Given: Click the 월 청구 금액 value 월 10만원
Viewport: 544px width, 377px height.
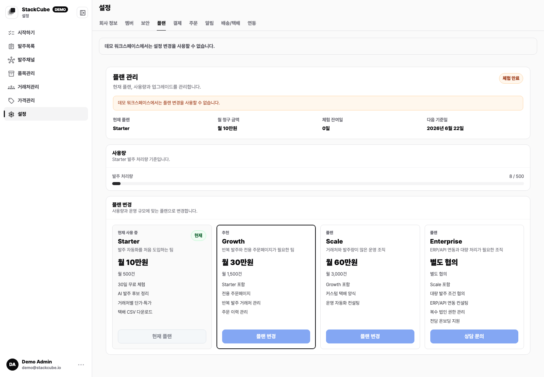Looking at the screenshot, I should (x=227, y=129).
